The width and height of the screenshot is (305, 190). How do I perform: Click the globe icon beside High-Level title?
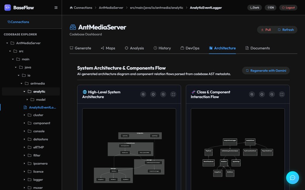(x=85, y=92)
